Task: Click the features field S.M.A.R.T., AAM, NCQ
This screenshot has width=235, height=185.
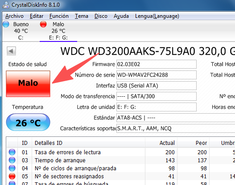Action: [176, 128]
